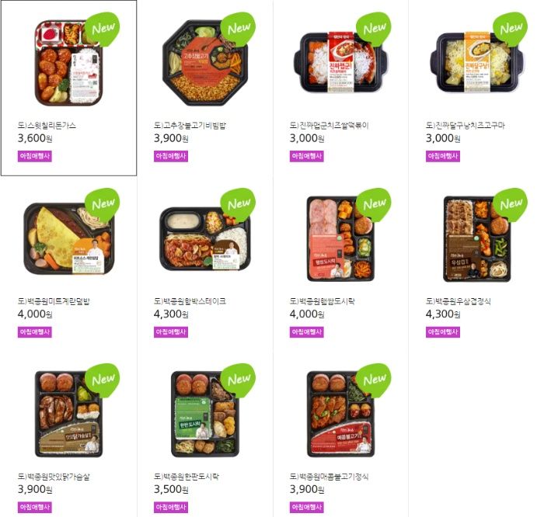The width and height of the screenshot is (544, 517).
Task: Click the 아침애행사 tag under 고추장불고기비빔밥
Action: pyautogui.click(x=171, y=156)
